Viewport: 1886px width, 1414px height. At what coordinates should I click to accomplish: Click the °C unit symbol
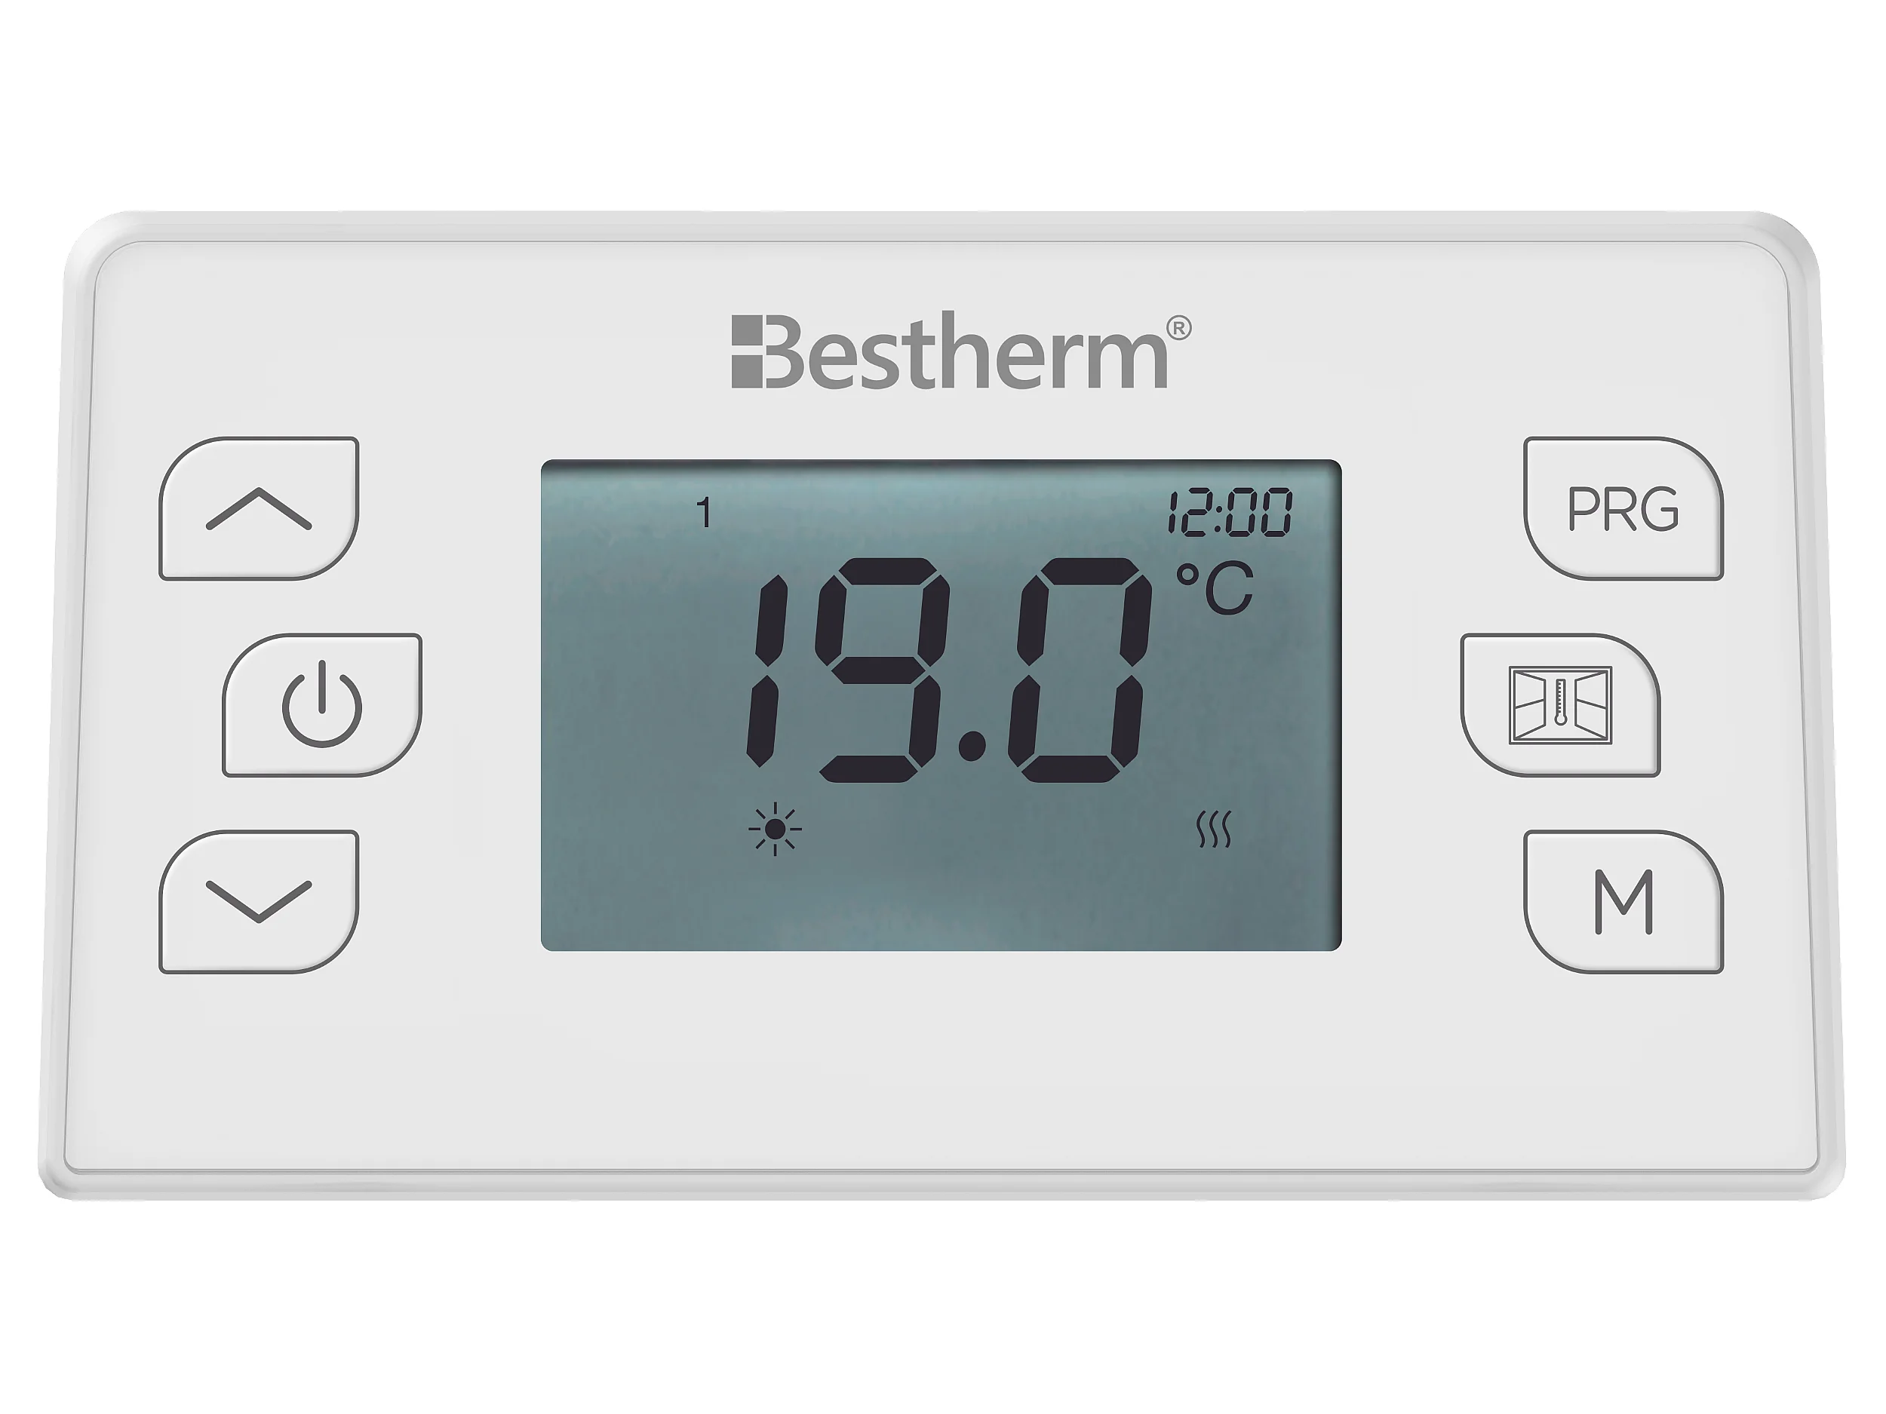1215,588
